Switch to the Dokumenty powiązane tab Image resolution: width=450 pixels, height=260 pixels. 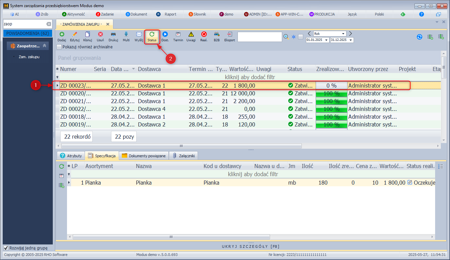click(x=144, y=156)
